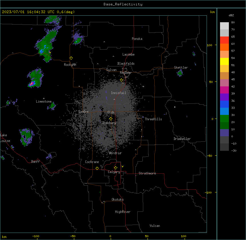The width and height of the screenshot is (246, 240).
Task: Click the Okotoks label
Action: click(x=118, y=200)
